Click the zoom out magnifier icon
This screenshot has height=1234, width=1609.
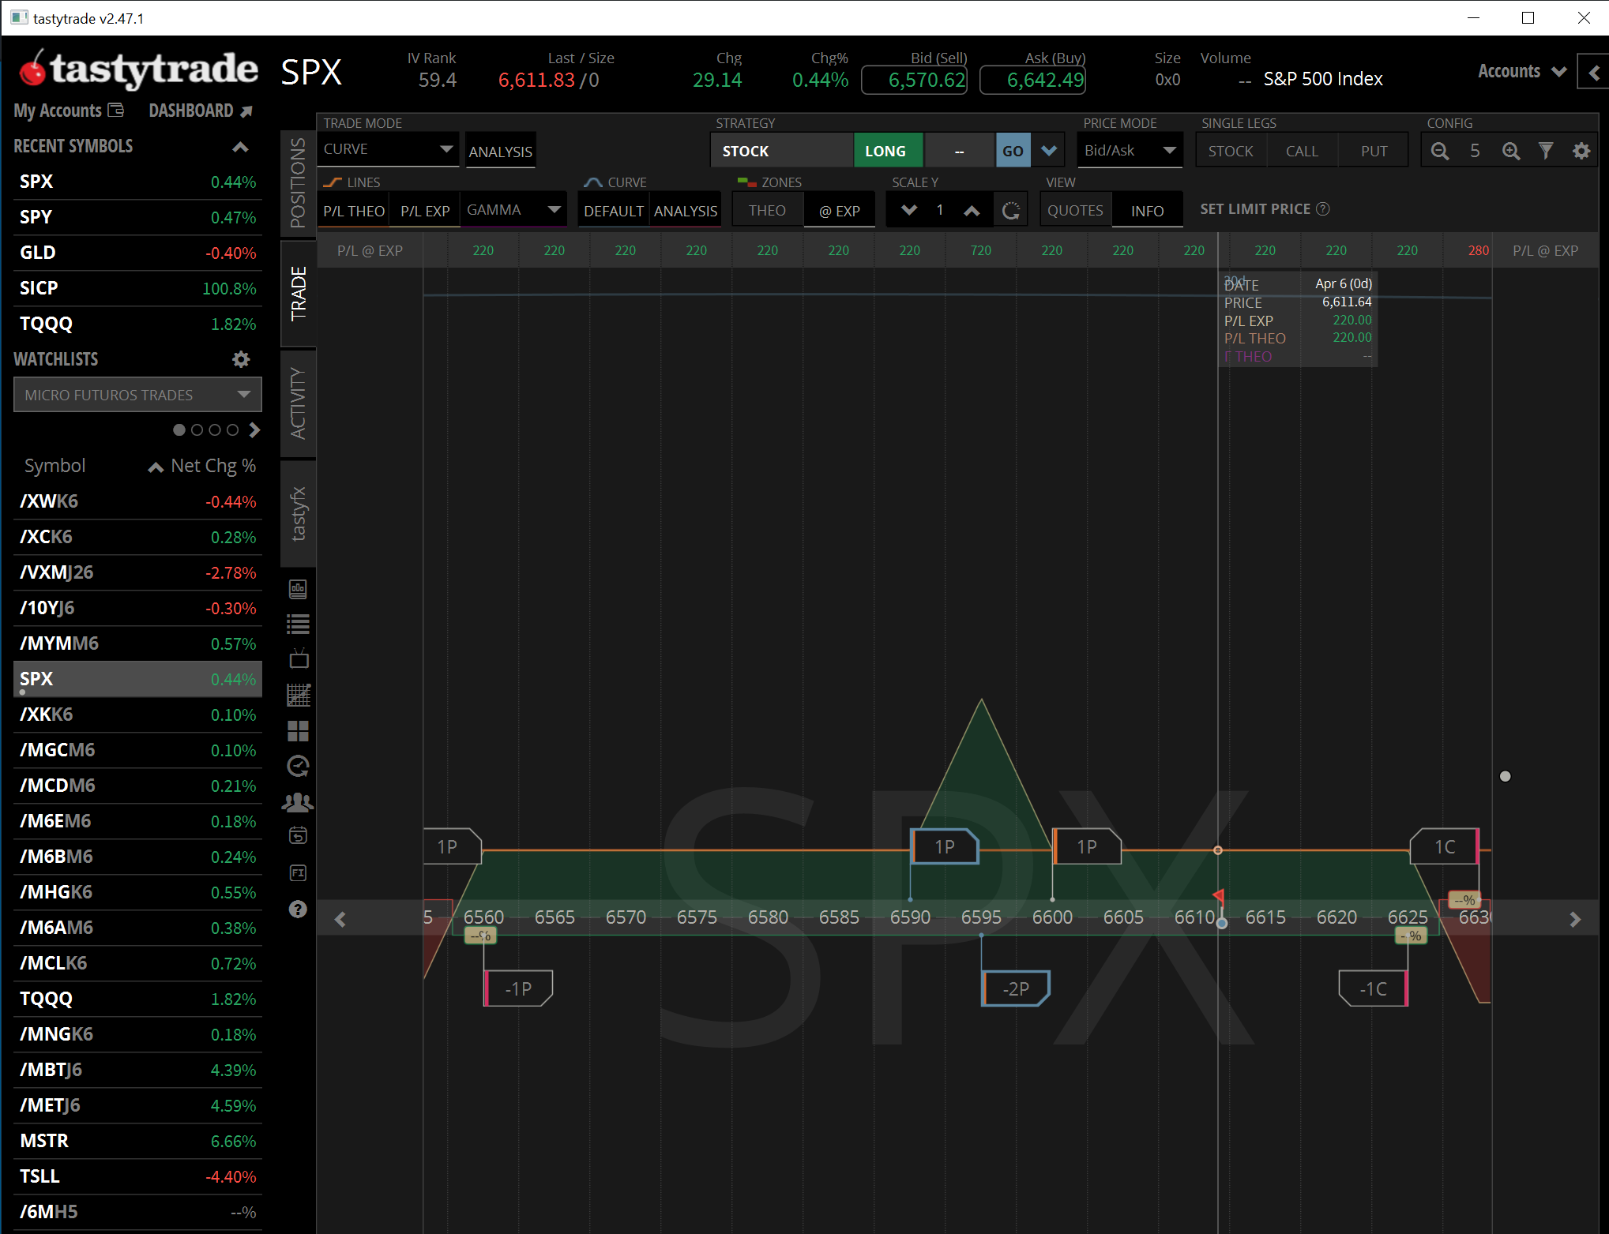point(1439,151)
